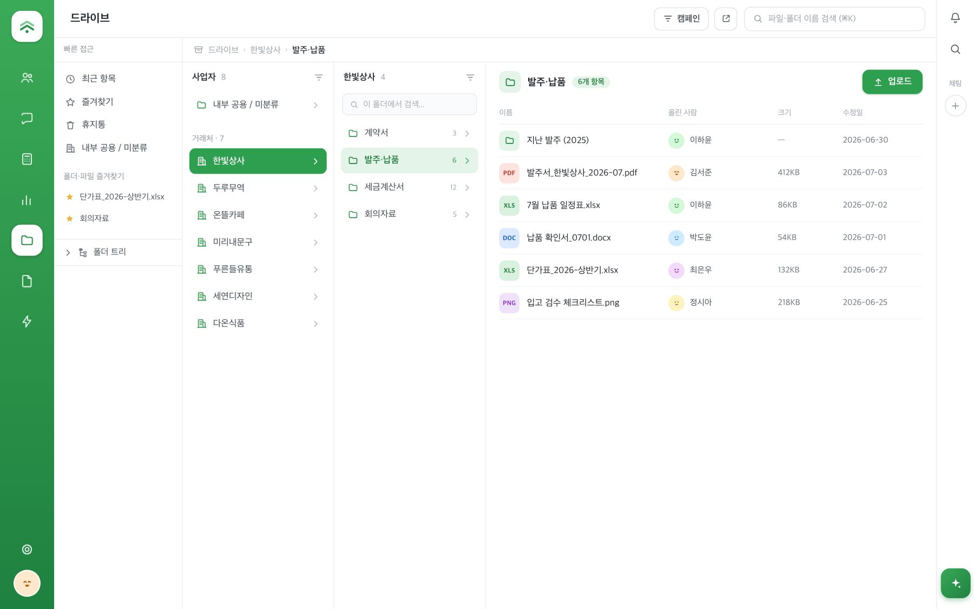The width and height of the screenshot is (974, 609).
Task: Click DOC icon of 납품 확인서_0701.docx
Action: (x=509, y=238)
